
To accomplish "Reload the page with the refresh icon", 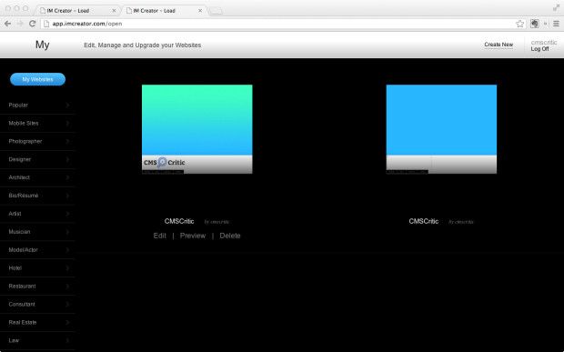I will tap(32, 24).
